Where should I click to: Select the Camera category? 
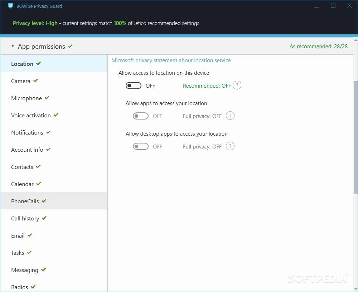(54, 81)
